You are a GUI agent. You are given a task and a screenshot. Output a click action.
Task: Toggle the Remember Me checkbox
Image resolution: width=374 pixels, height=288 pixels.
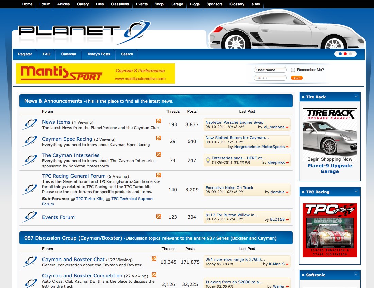[x=293, y=70]
